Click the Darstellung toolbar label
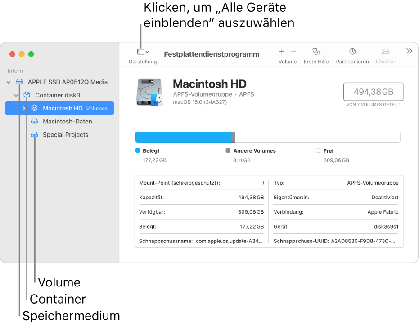This screenshot has height=326, width=419. pyautogui.click(x=143, y=62)
